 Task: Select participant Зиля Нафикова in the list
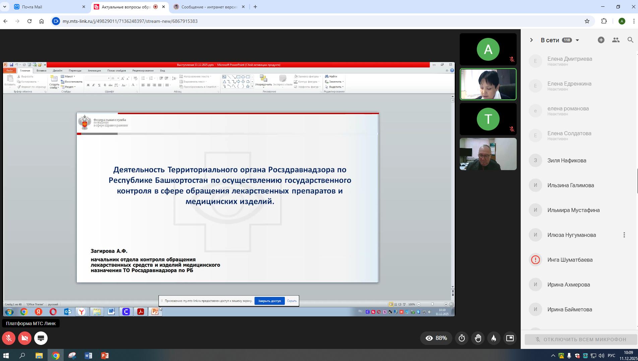pos(567,161)
